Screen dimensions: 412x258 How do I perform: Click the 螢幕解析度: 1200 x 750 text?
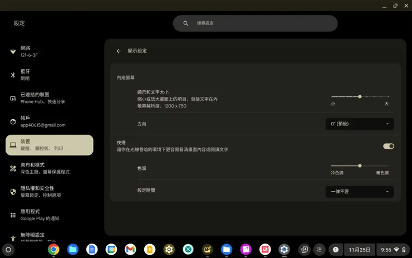[162, 106]
